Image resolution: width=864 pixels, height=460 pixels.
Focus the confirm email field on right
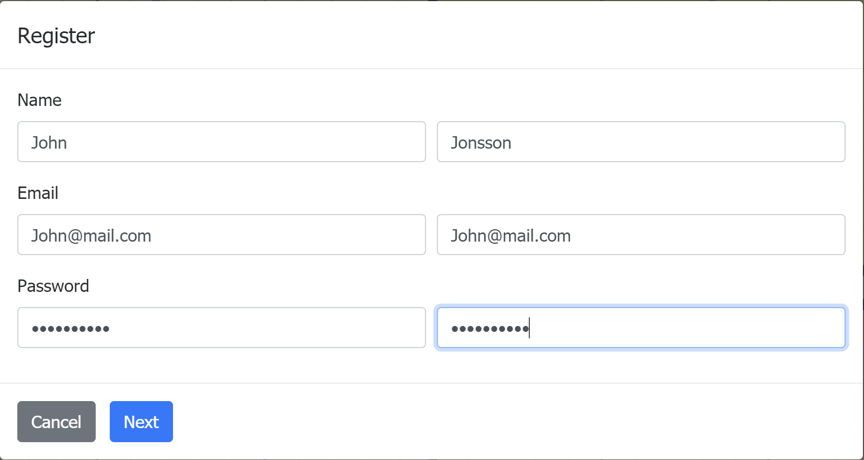coord(641,235)
